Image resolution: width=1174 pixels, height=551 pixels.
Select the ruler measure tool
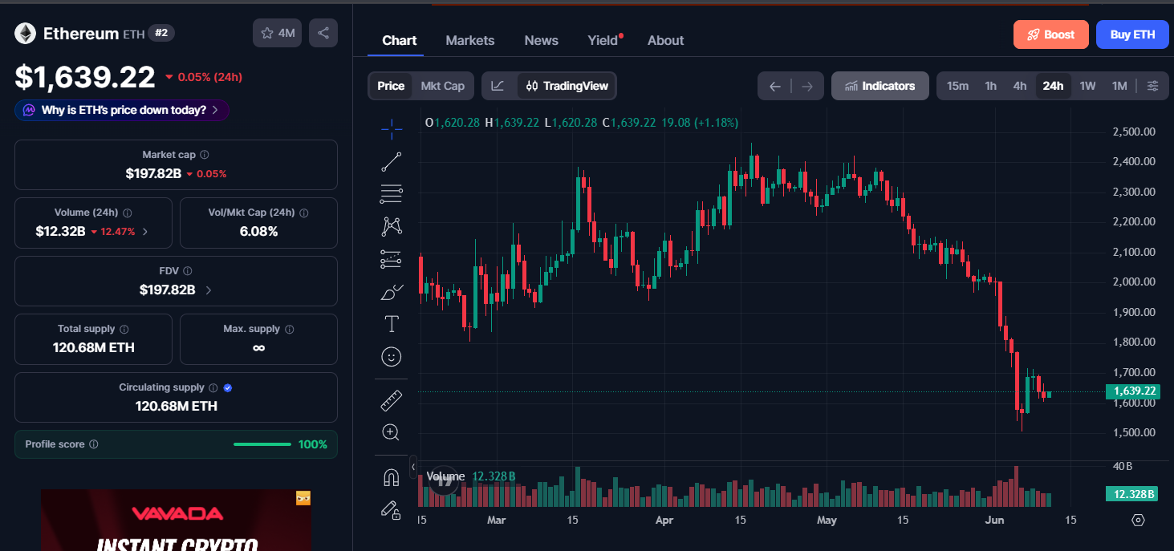pos(392,399)
